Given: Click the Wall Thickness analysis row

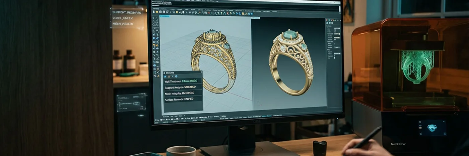Looking at the screenshot, I should click(183, 81).
